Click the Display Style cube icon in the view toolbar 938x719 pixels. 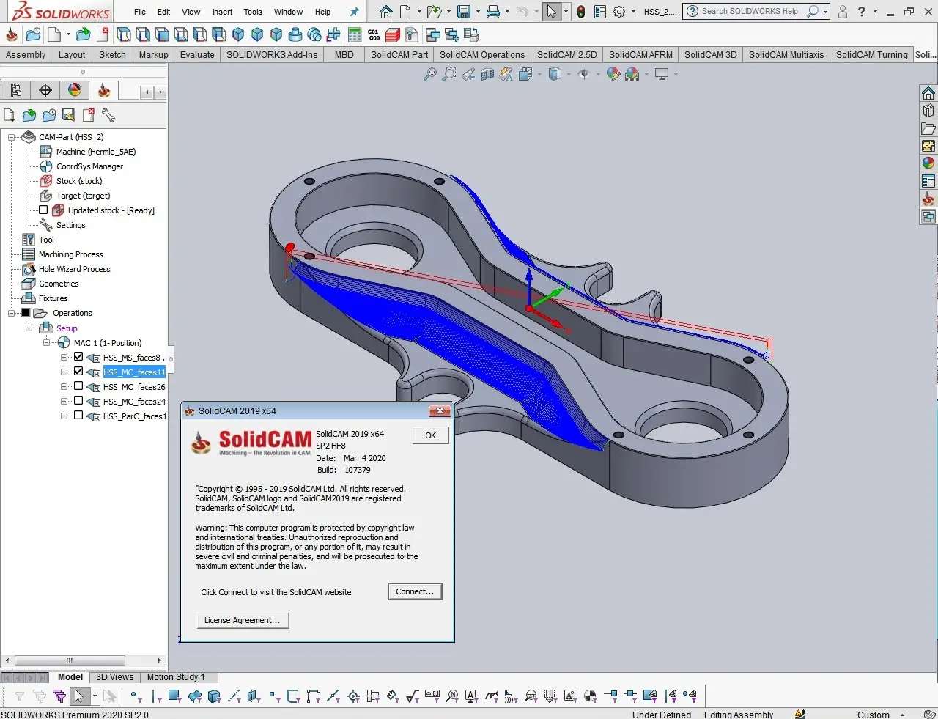[x=555, y=74]
